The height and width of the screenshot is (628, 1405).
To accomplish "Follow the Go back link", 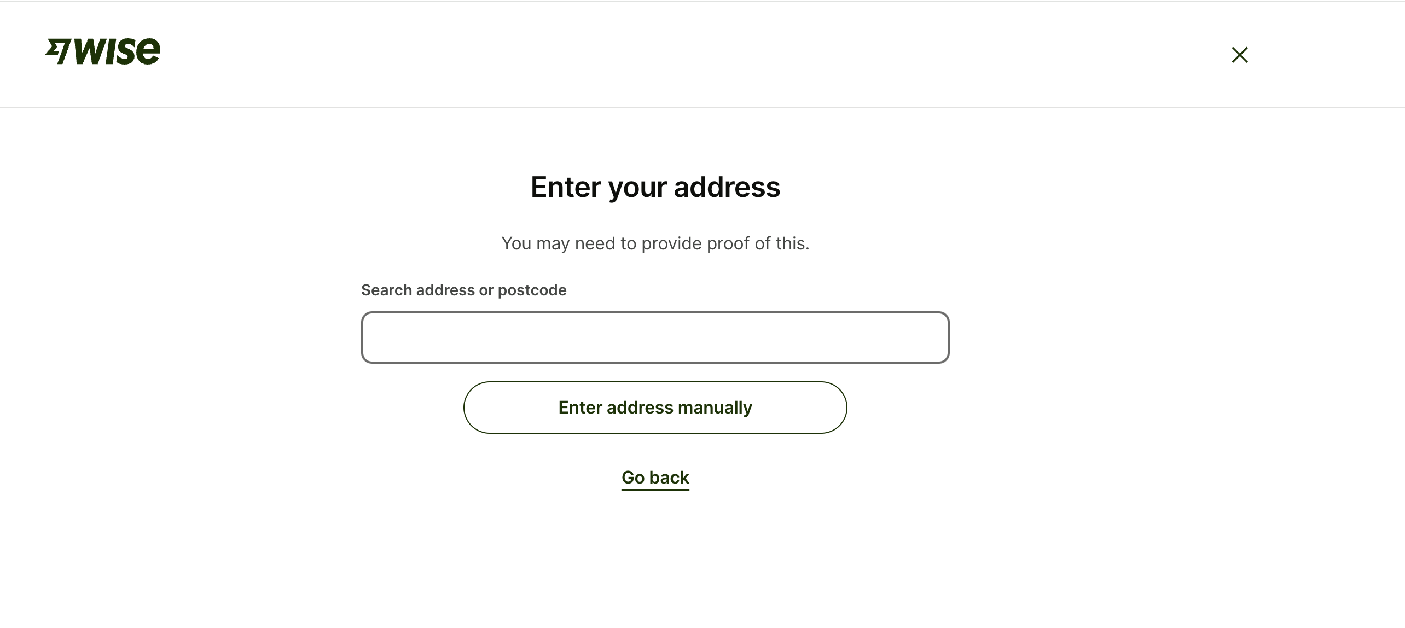I will click(x=655, y=478).
